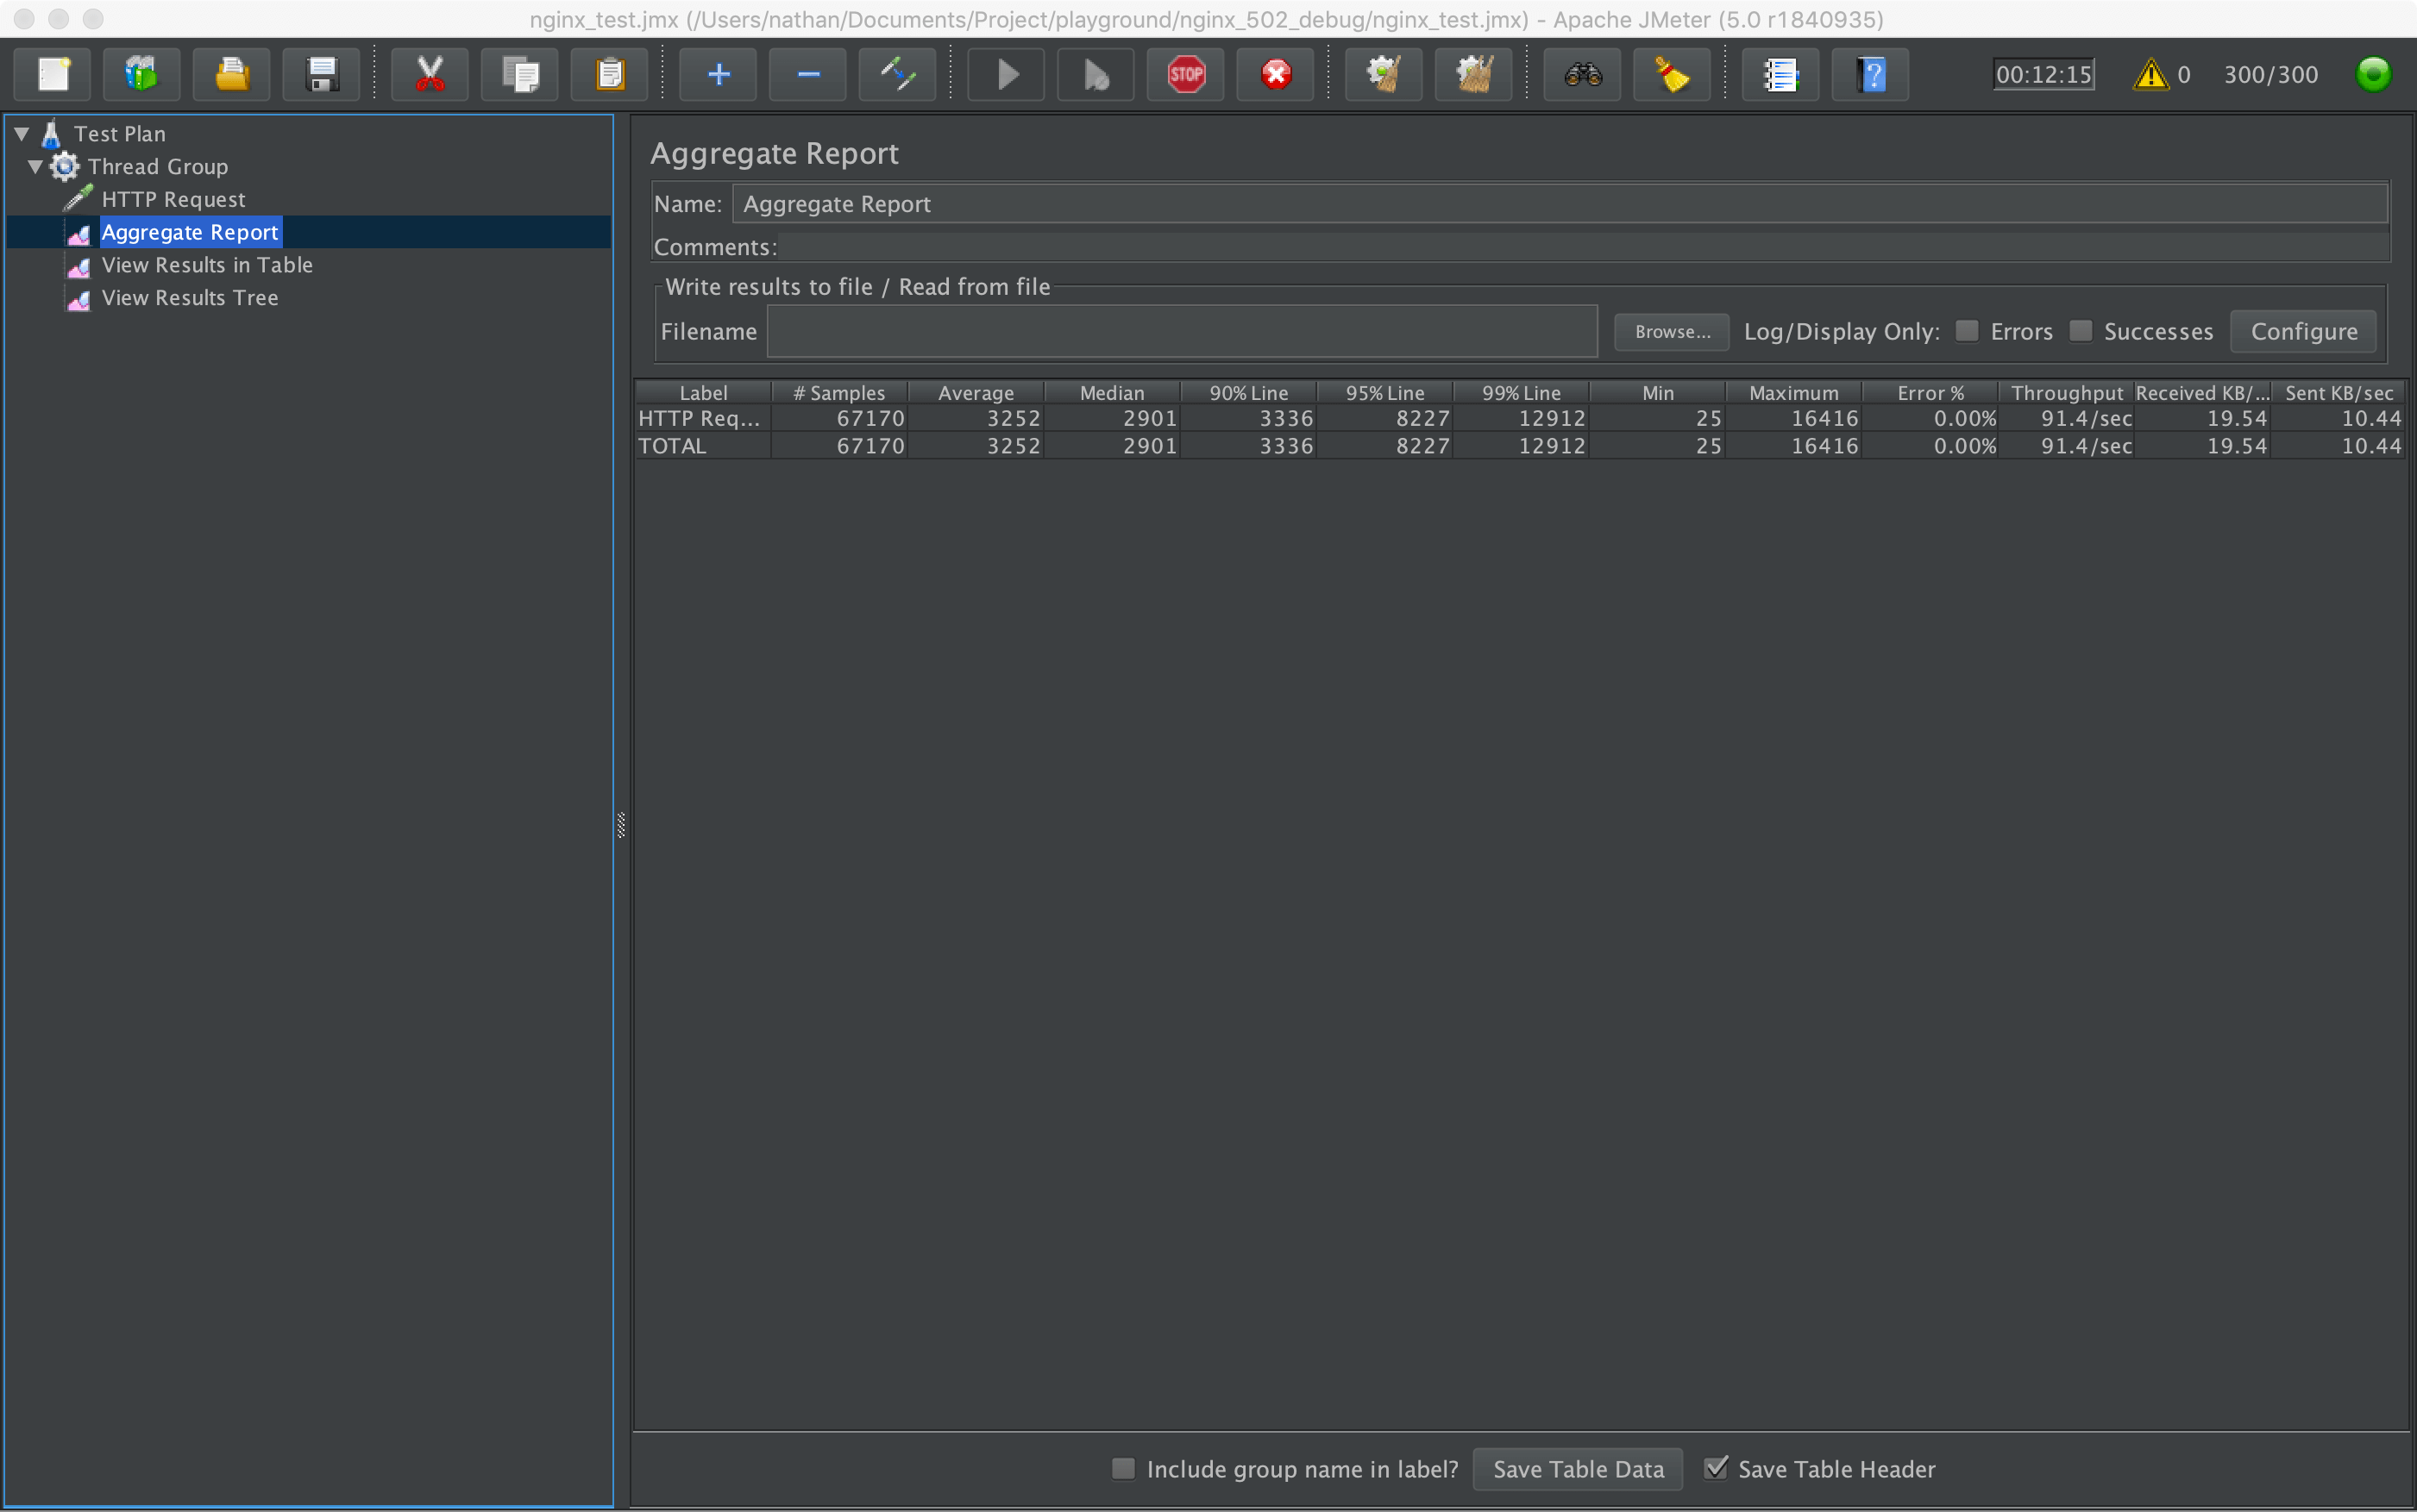The width and height of the screenshot is (2417, 1512).
Task: Save the test plan using the floppy disk icon
Action: [x=320, y=74]
